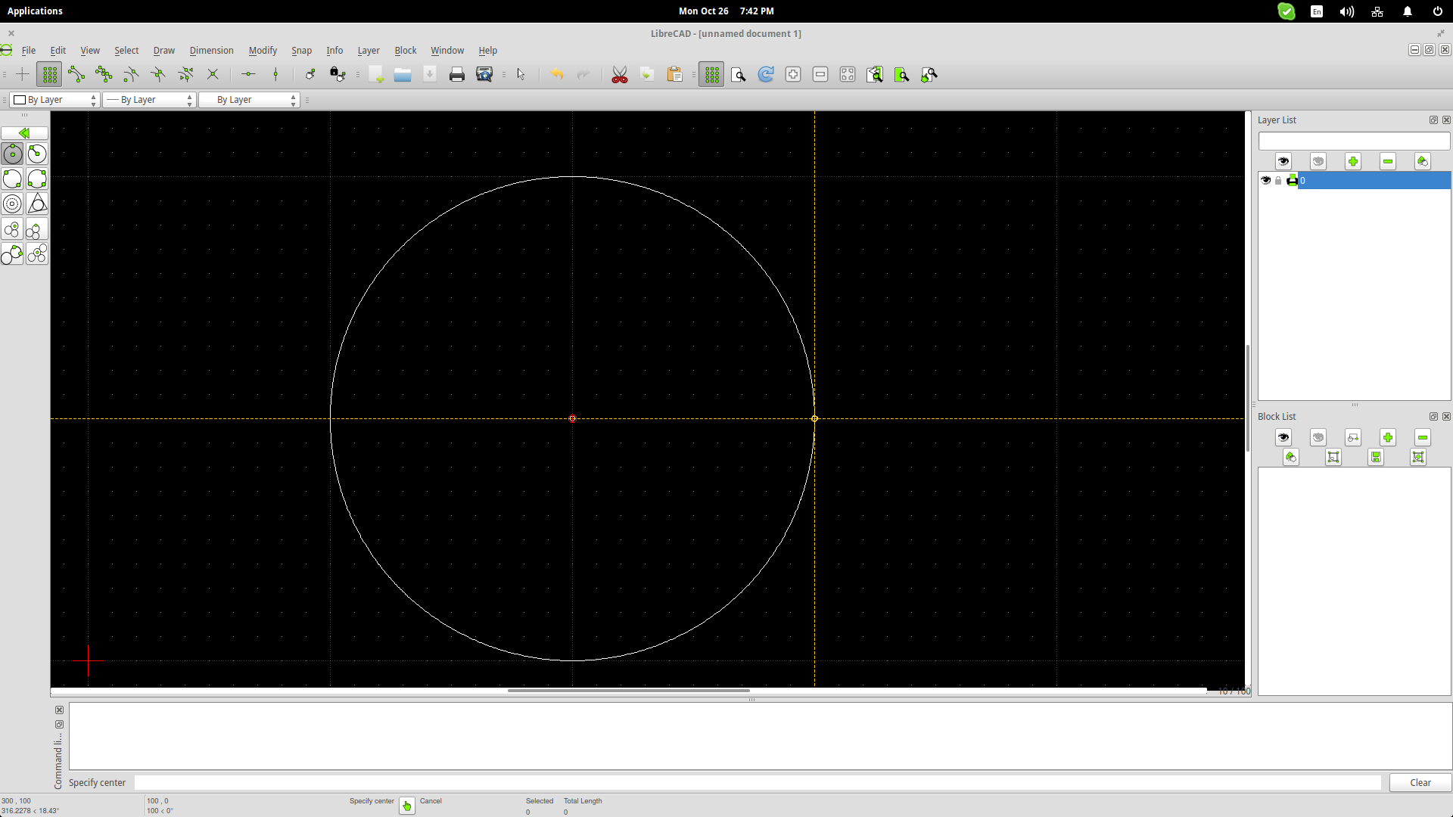The height and width of the screenshot is (817, 1453).
Task: Insert block icon in Block List
Action: (1418, 457)
